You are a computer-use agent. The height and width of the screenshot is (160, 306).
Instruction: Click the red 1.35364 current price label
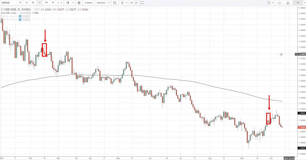click(x=301, y=127)
